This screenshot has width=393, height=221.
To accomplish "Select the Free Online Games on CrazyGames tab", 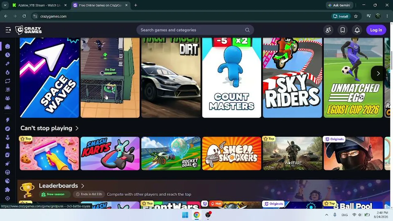I will point(100,5).
